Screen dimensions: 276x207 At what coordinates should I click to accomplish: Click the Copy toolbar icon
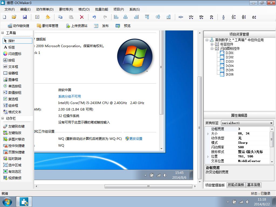tap(60, 17)
